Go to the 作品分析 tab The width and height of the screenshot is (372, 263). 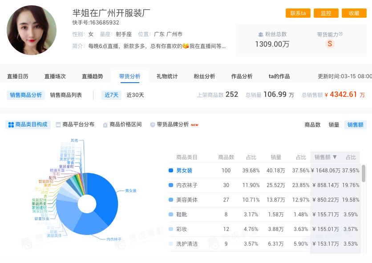pos(242,76)
